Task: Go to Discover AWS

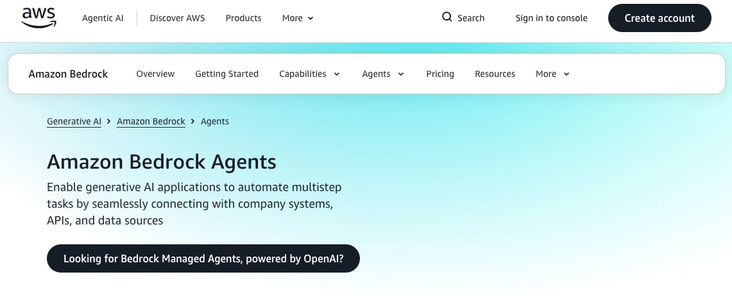Action: [x=177, y=18]
